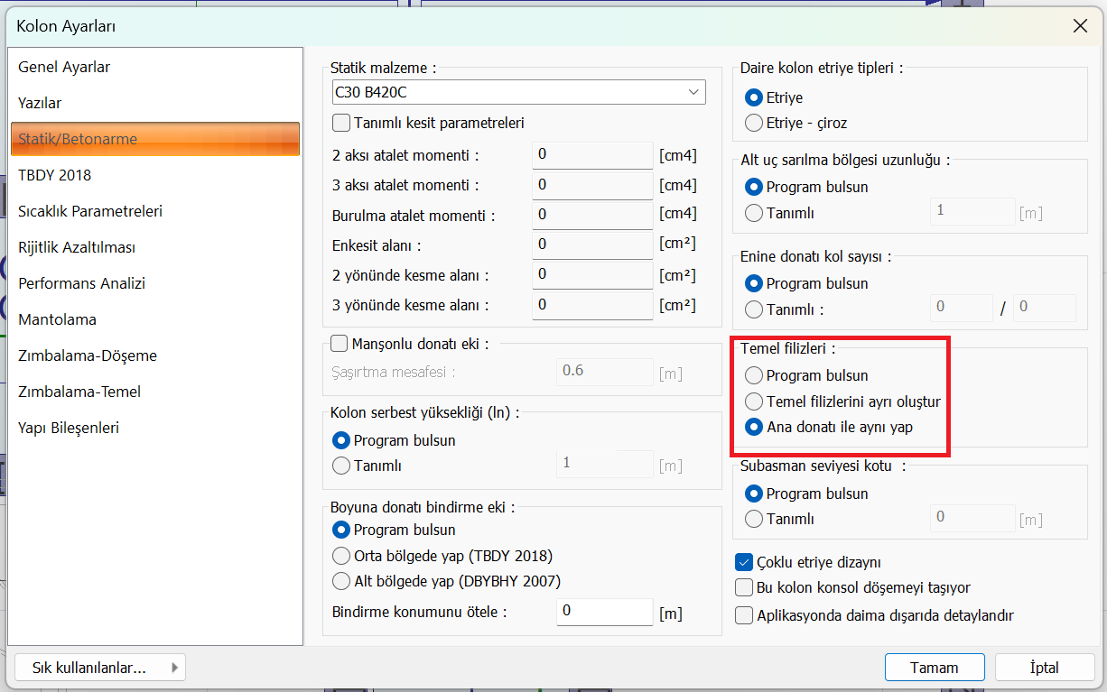Open the Genel Ayarlar section
Image resolution: width=1107 pixels, height=692 pixels.
(64, 67)
